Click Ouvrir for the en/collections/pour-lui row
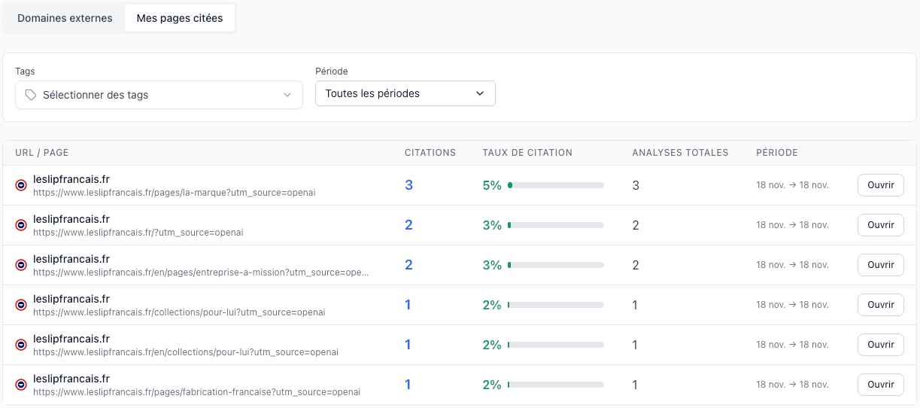Viewport: 920px width, 408px height. click(x=881, y=345)
